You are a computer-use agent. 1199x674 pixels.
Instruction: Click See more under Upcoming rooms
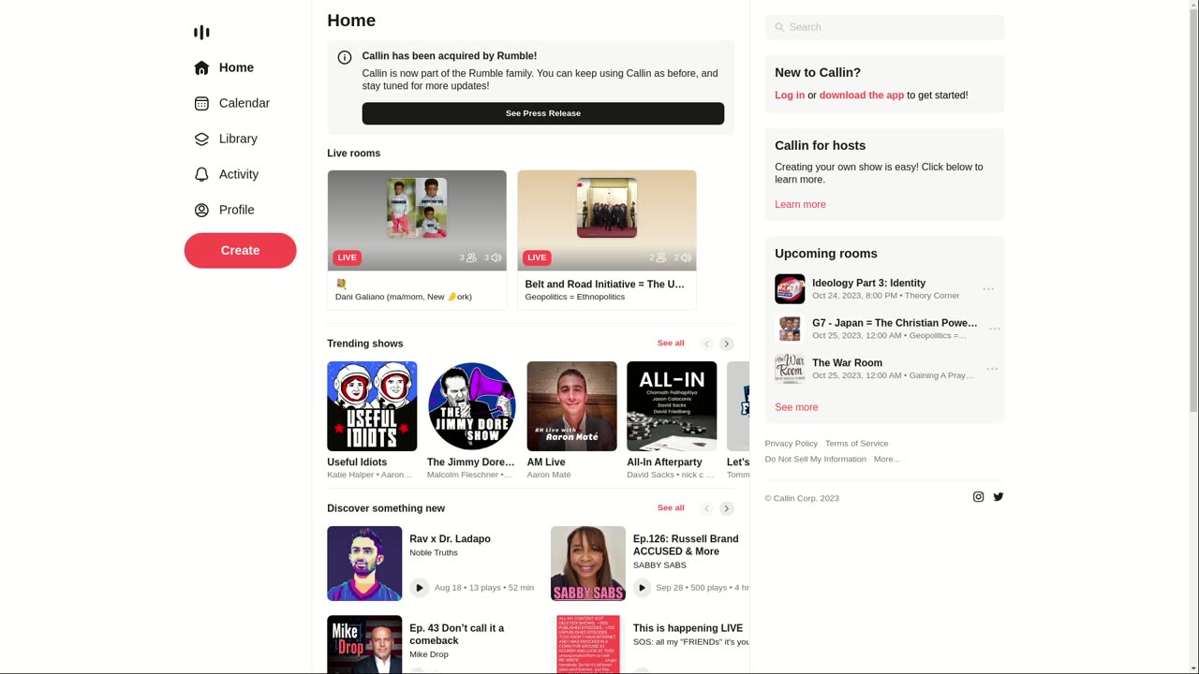click(796, 408)
